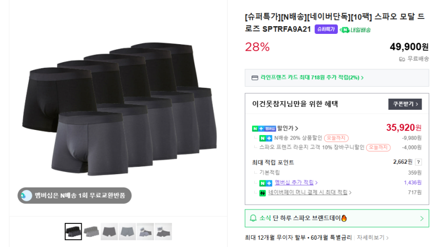Click the question mark help icon by 2,662원
Viewport: 436px width, 247px height.
point(418,162)
